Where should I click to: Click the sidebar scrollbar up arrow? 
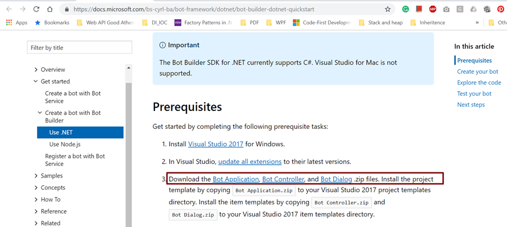[129, 68]
